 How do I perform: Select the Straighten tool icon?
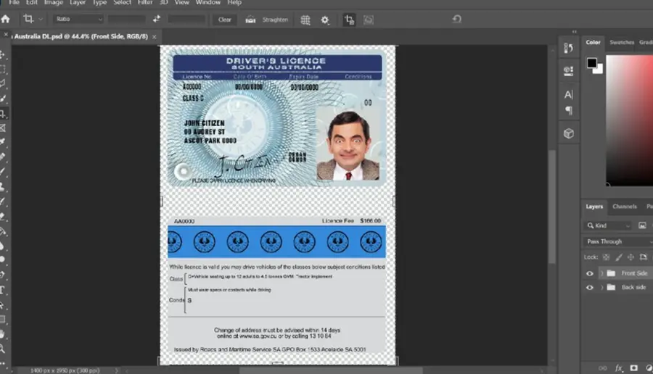pos(250,20)
